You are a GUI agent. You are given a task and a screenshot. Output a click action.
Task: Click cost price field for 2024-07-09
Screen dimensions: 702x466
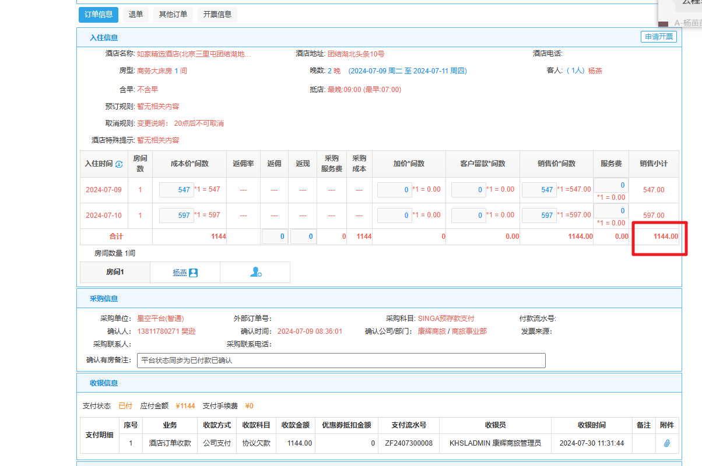pyautogui.click(x=177, y=190)
